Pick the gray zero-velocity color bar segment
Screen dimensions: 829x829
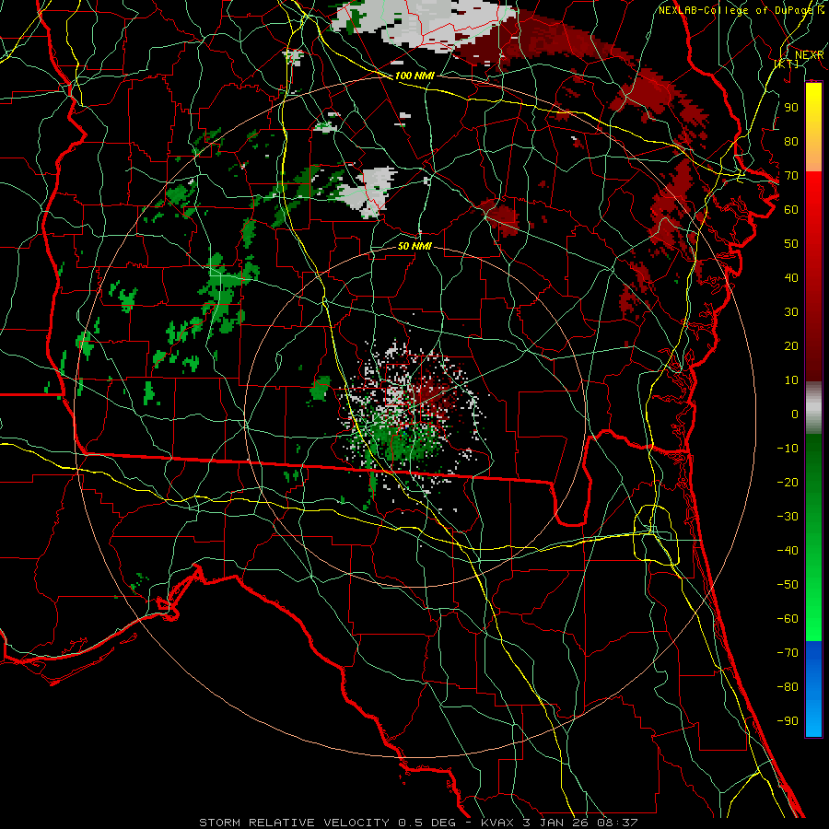tap(813, 407)
